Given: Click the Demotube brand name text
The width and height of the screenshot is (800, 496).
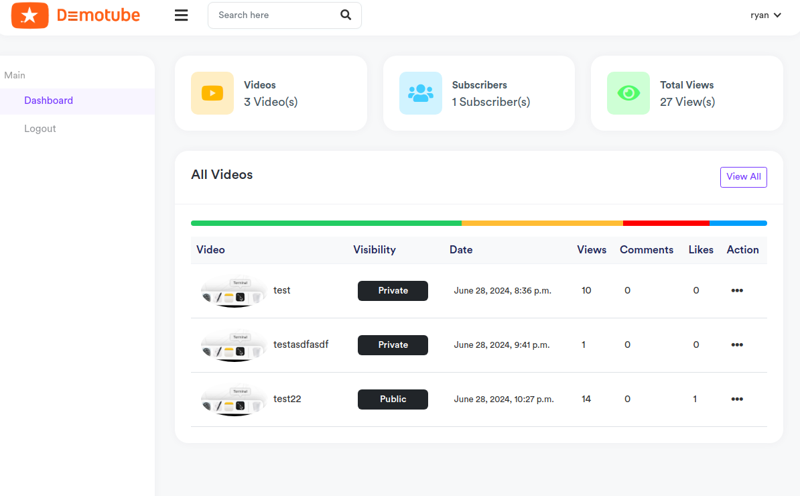Looking at the screenshot, I should pyautogui.click(x=98, y=15).
